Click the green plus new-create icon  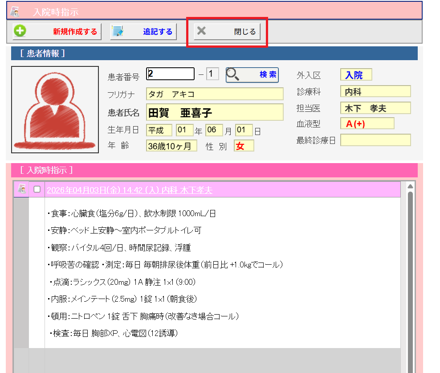tap(20, 31)
